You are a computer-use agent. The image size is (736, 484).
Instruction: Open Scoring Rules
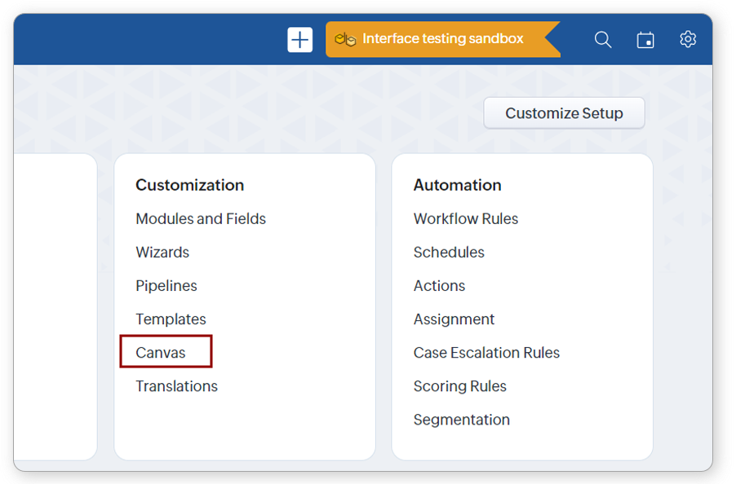coord(459,385)
